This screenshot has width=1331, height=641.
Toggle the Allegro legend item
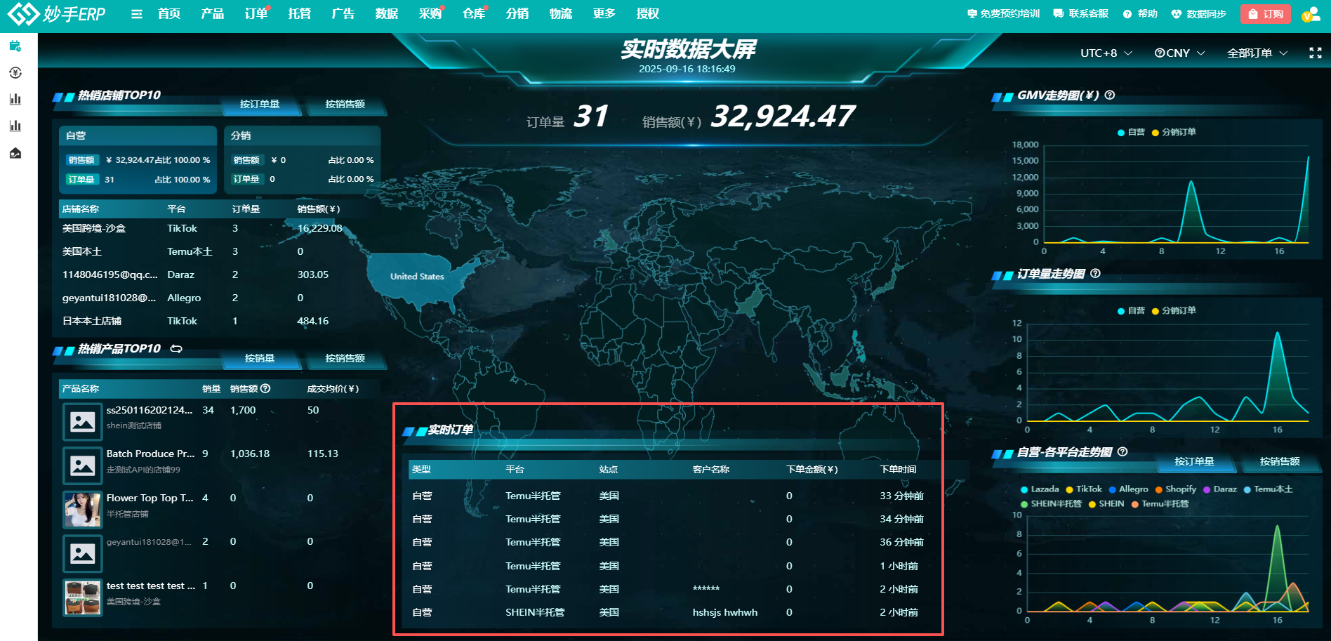[1129, 489]
